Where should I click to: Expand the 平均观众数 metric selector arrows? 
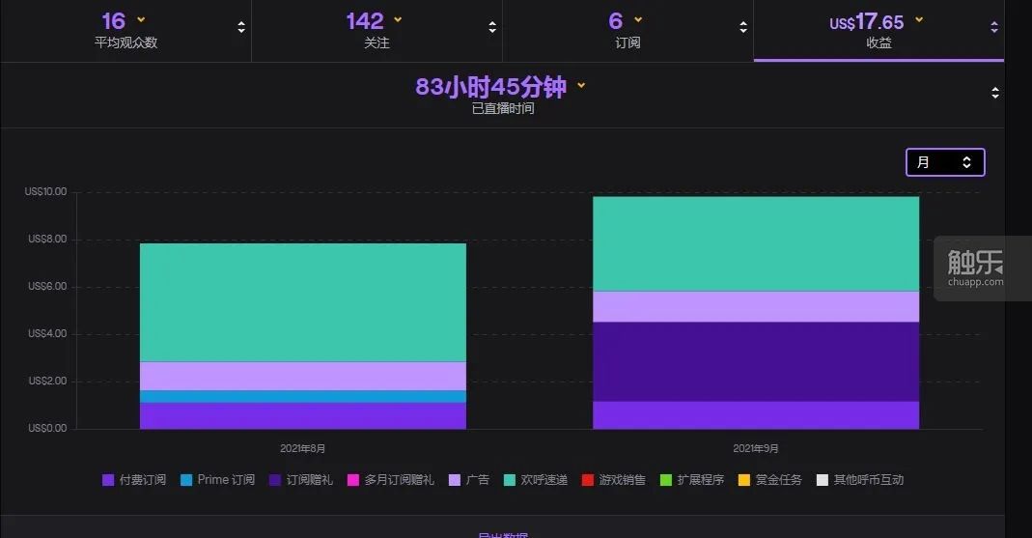(241, 27)
